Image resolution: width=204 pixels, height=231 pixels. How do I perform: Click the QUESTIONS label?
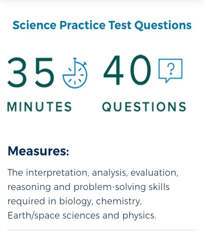pos(144,107)
